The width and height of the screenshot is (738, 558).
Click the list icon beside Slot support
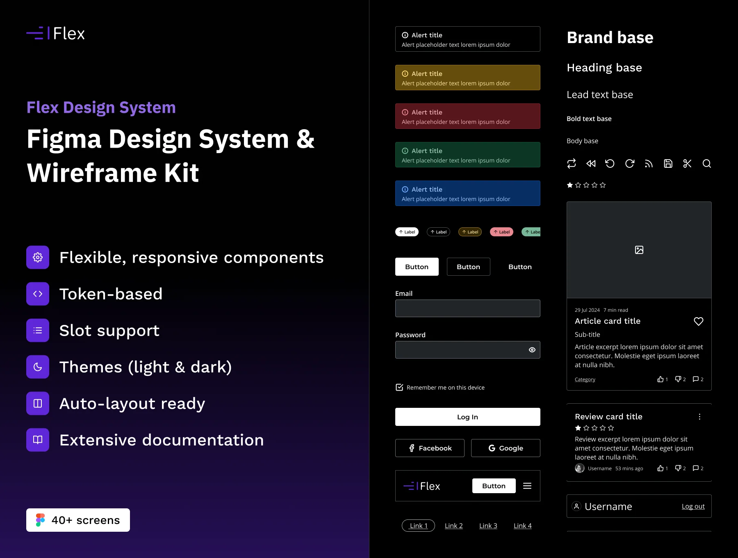38,330
